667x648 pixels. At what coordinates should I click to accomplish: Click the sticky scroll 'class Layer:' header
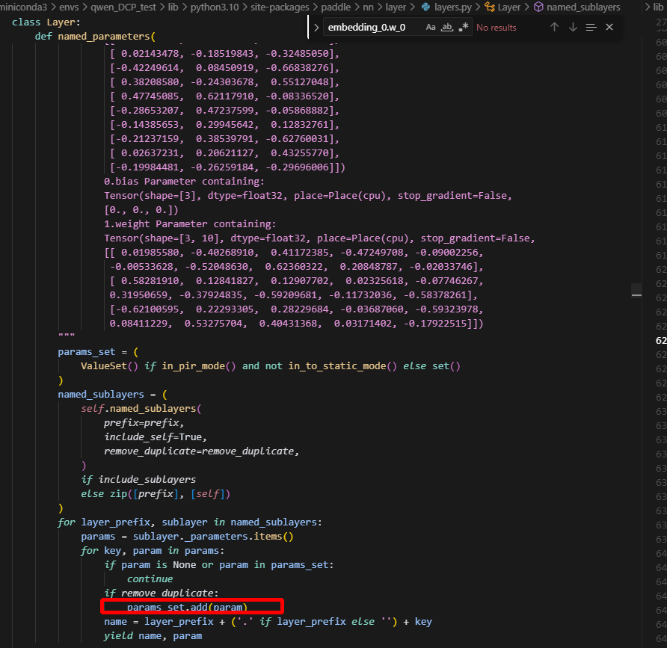point(51,22)
